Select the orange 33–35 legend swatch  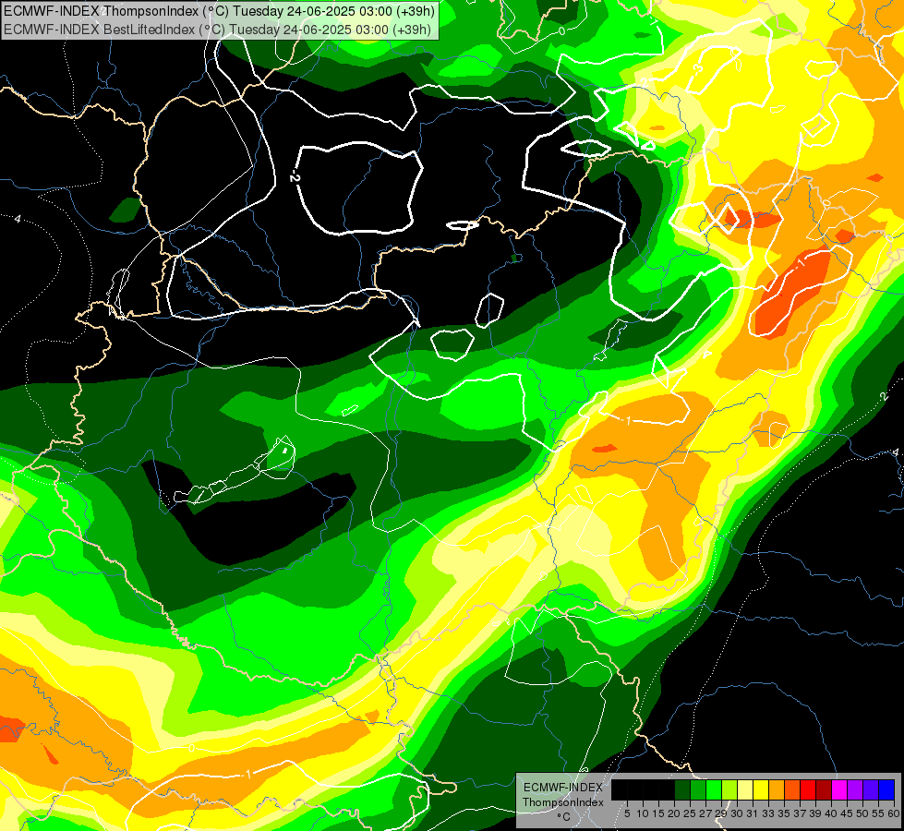click(x=777, y=789)
